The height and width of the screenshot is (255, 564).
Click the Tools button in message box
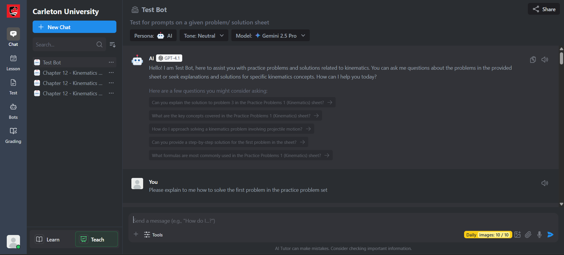click(x=153, y=235)
